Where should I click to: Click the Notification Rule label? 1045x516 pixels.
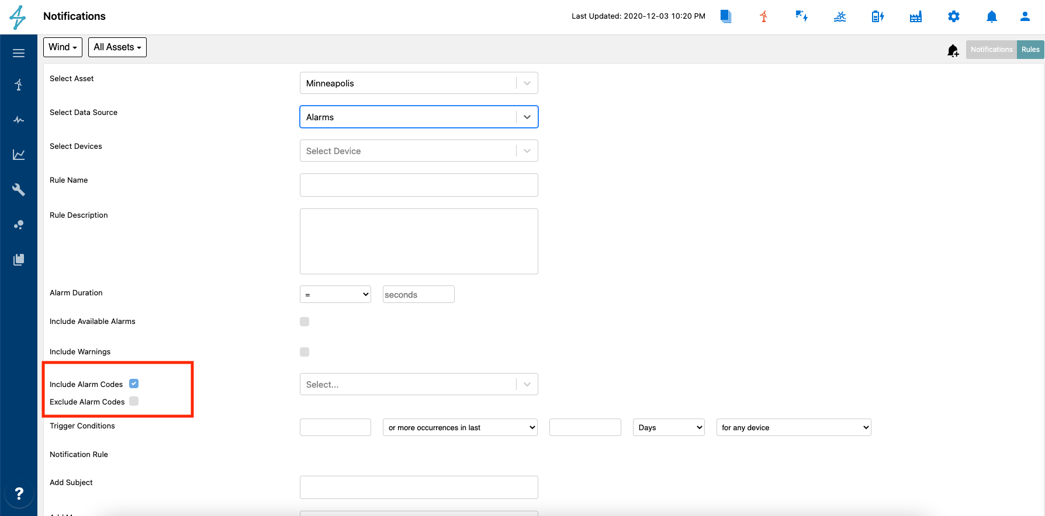coord(79,455)
